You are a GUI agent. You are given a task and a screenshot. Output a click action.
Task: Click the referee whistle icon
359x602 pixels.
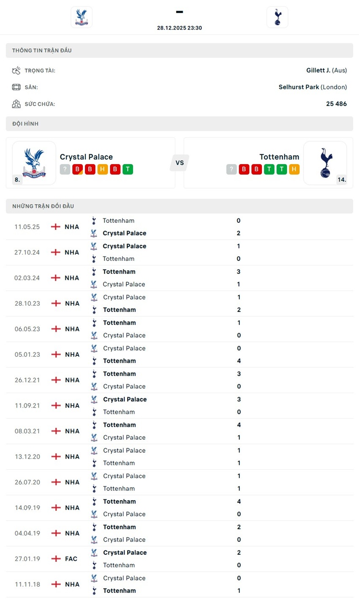click(16, 70)
